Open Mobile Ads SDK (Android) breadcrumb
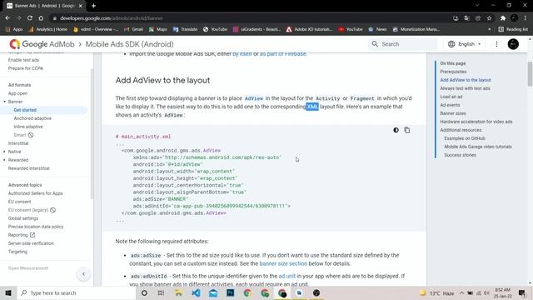Viewport: 533px width, 300px height. [130, 44]
